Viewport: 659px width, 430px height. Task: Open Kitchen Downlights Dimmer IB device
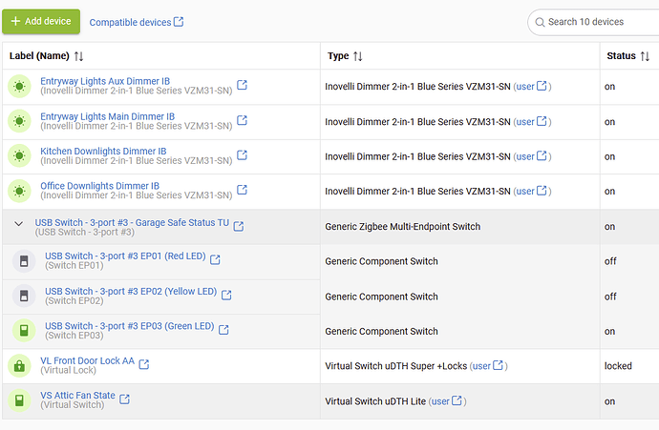point(103,151)
